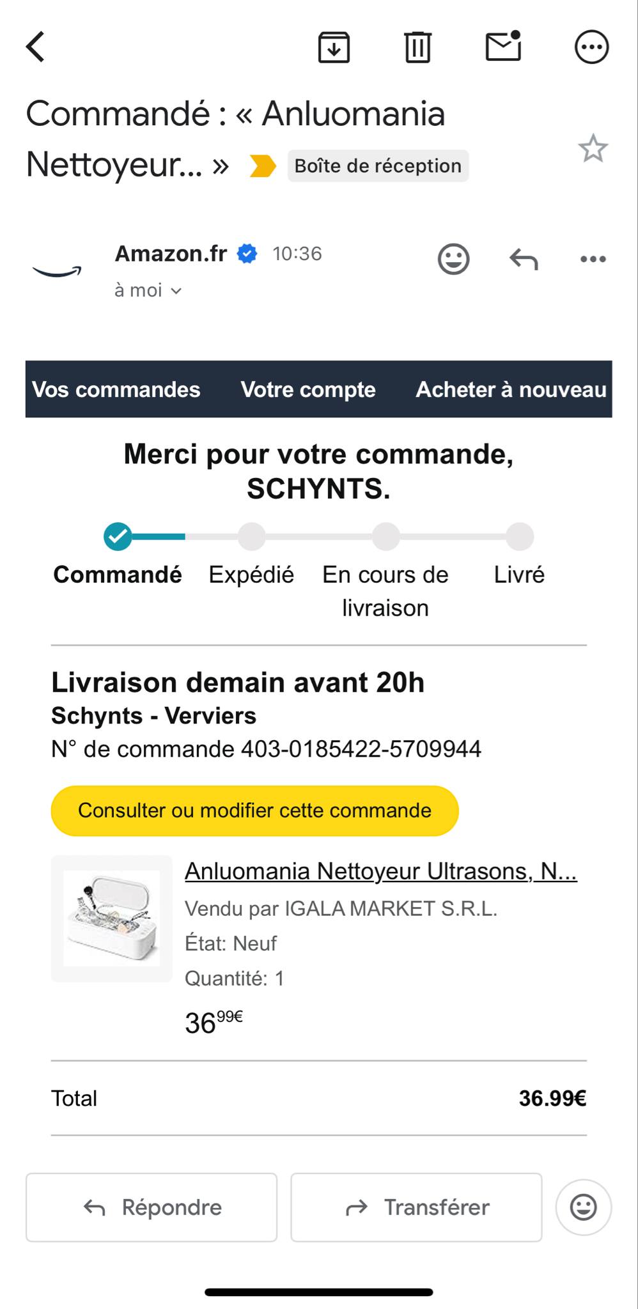Delete this email with trash icon
Viewport: 638px width, 1309px height.
click(418, 47)
